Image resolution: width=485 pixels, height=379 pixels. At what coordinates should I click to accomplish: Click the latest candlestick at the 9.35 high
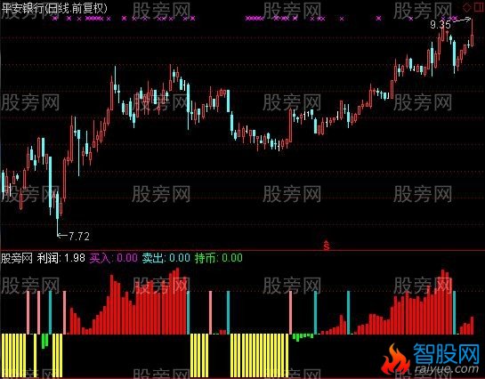point(472,32)
